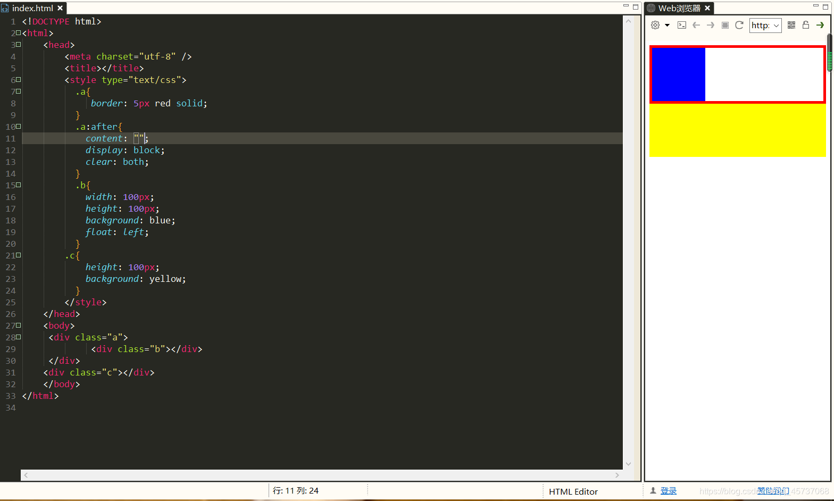Open the browser console icon
Image resolution: width=834 pixels, height=501 pixels.
[x=682, y=25]
